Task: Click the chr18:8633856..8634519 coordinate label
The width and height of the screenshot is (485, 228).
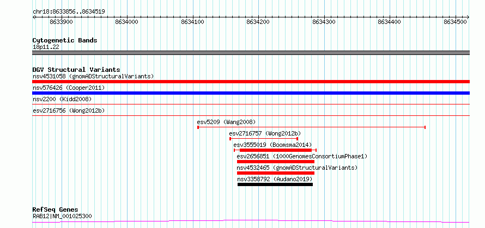Action: [69, 12]
